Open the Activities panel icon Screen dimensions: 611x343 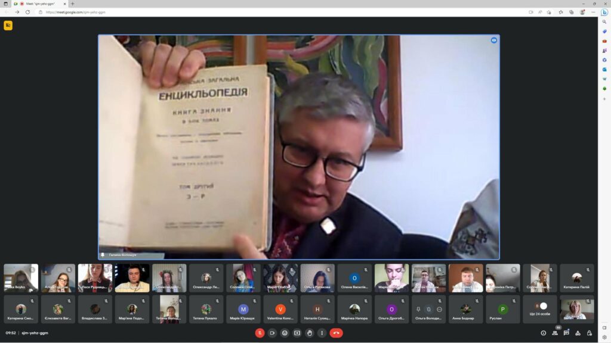578,333
